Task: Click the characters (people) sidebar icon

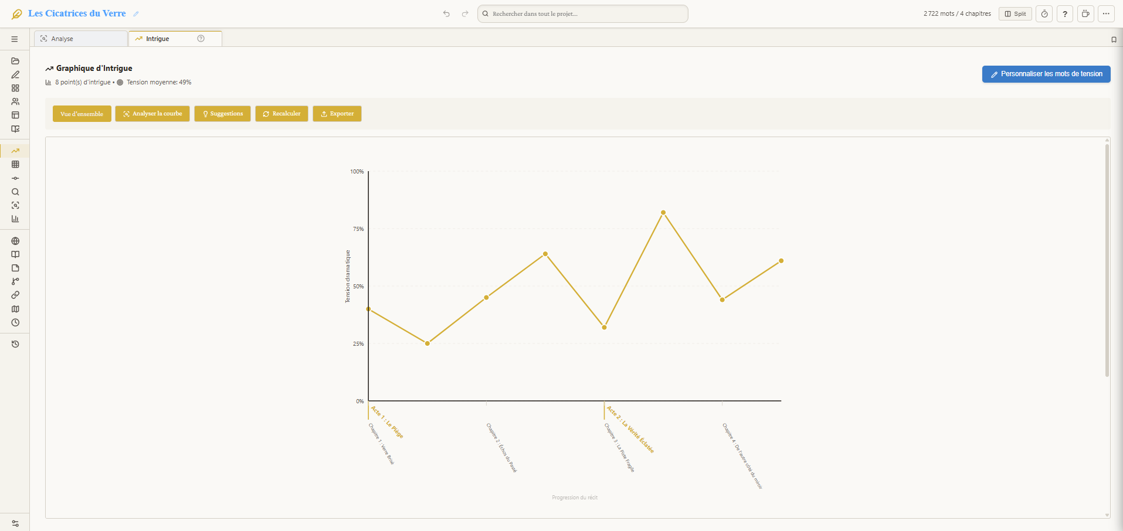Action: pos(15,101)
